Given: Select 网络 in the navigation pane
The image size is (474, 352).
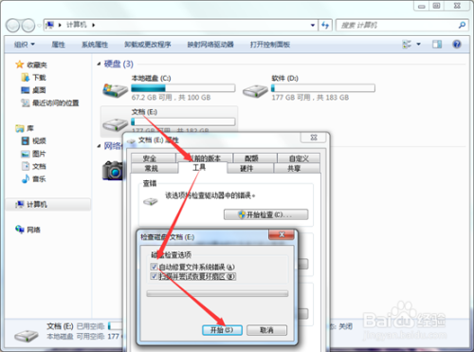Looking at the screenshot, I should click(27, 230).
